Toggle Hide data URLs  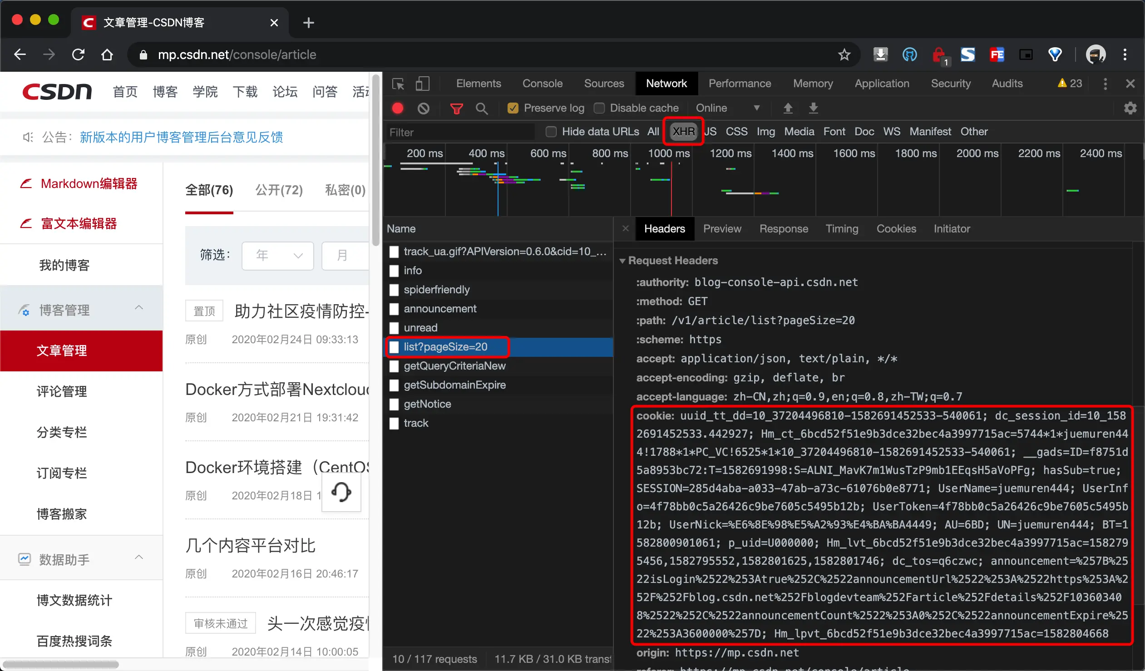coord(551,132)
